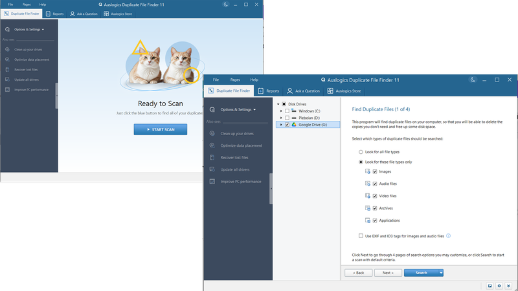Collapse the Disk Drives tree node
This screenshot has height=291, width=518.
click(x=278, y=104)
